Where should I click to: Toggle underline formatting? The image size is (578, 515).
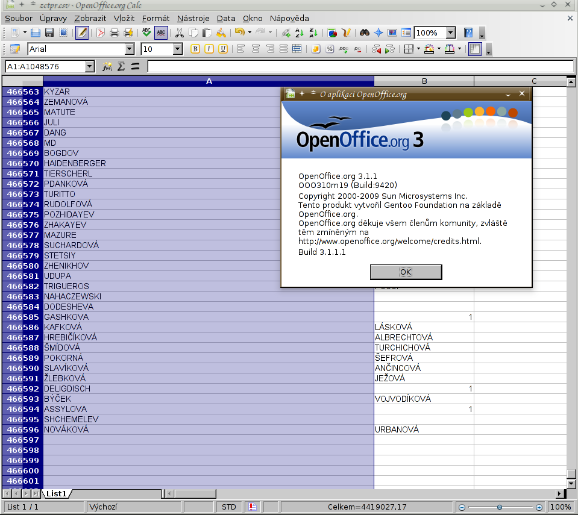[x=223, y=49]
